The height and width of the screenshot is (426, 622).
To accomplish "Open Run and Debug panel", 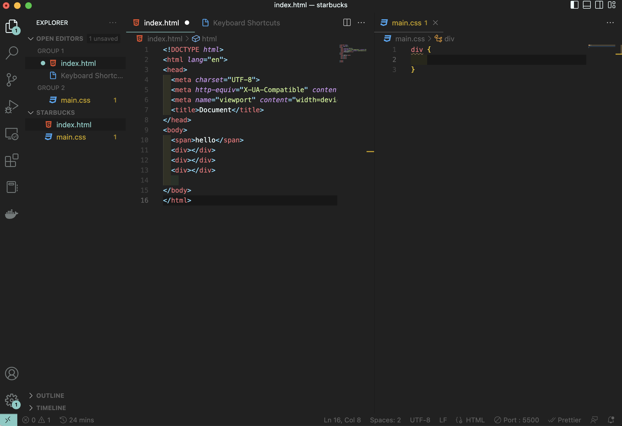I will [x=12, y=107].
